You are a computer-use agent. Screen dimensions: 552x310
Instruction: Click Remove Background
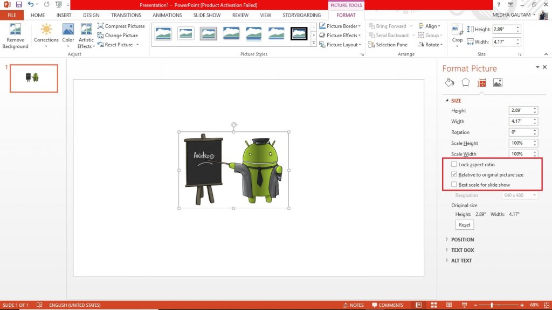click(x=15, y=33)
